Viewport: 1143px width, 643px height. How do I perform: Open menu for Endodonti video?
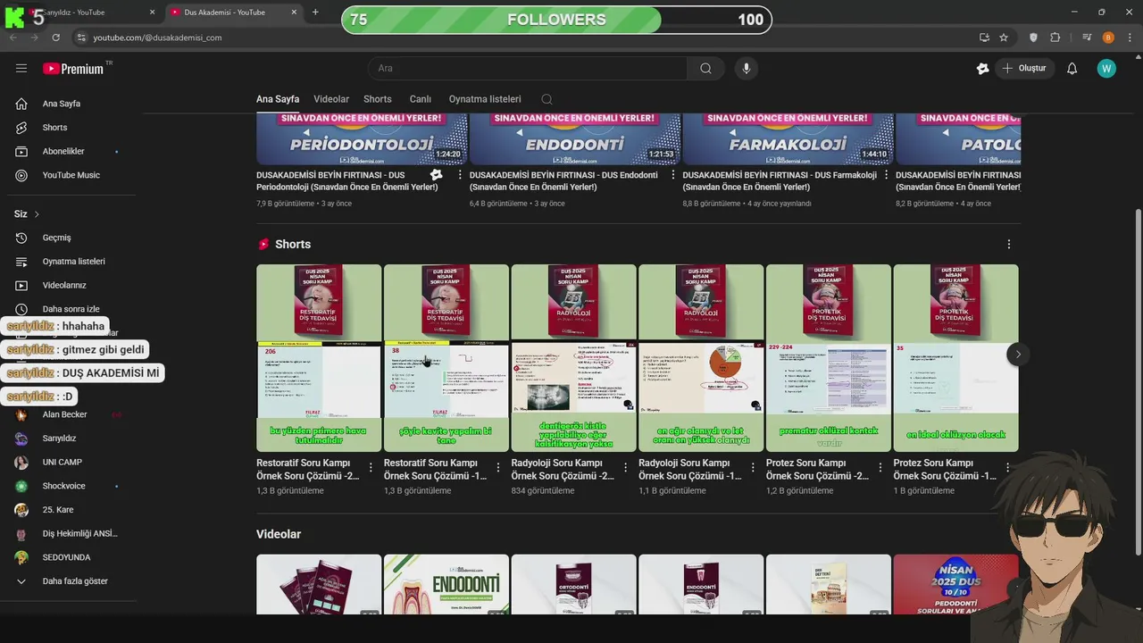(x=672, y=175)
